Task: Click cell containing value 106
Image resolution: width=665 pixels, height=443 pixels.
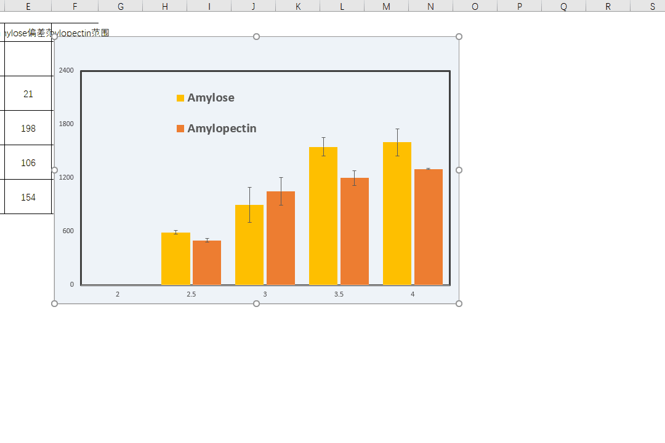Action: click(28, 162)
